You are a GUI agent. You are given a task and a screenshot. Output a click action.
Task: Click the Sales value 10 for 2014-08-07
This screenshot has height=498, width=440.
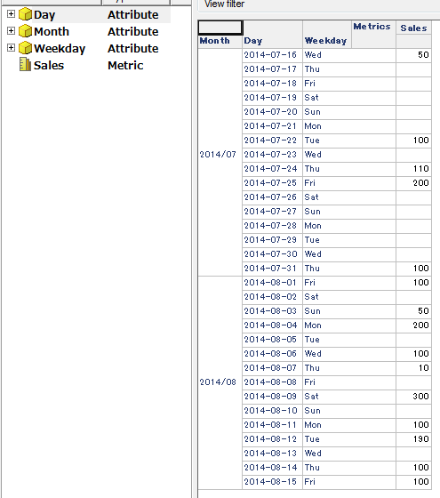tap(413, 368)
